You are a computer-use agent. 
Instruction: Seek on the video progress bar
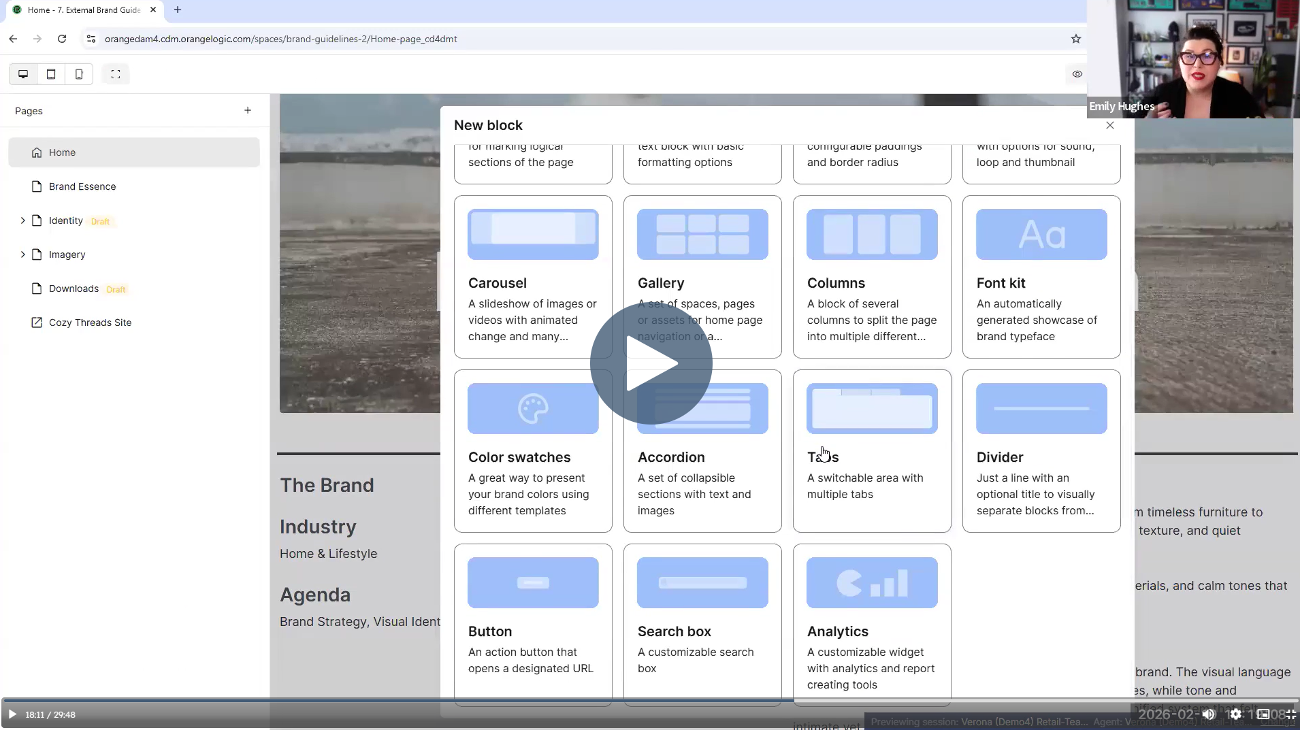point(650,700)
